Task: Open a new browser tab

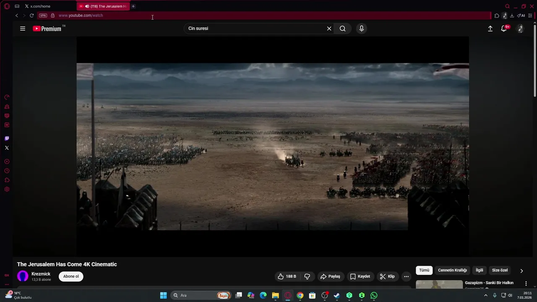Action: [133, 6]
